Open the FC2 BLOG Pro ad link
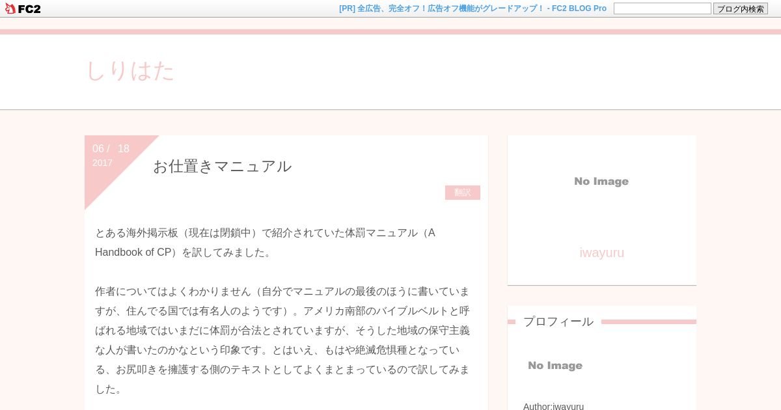781x410 pixels. point(473,8)
